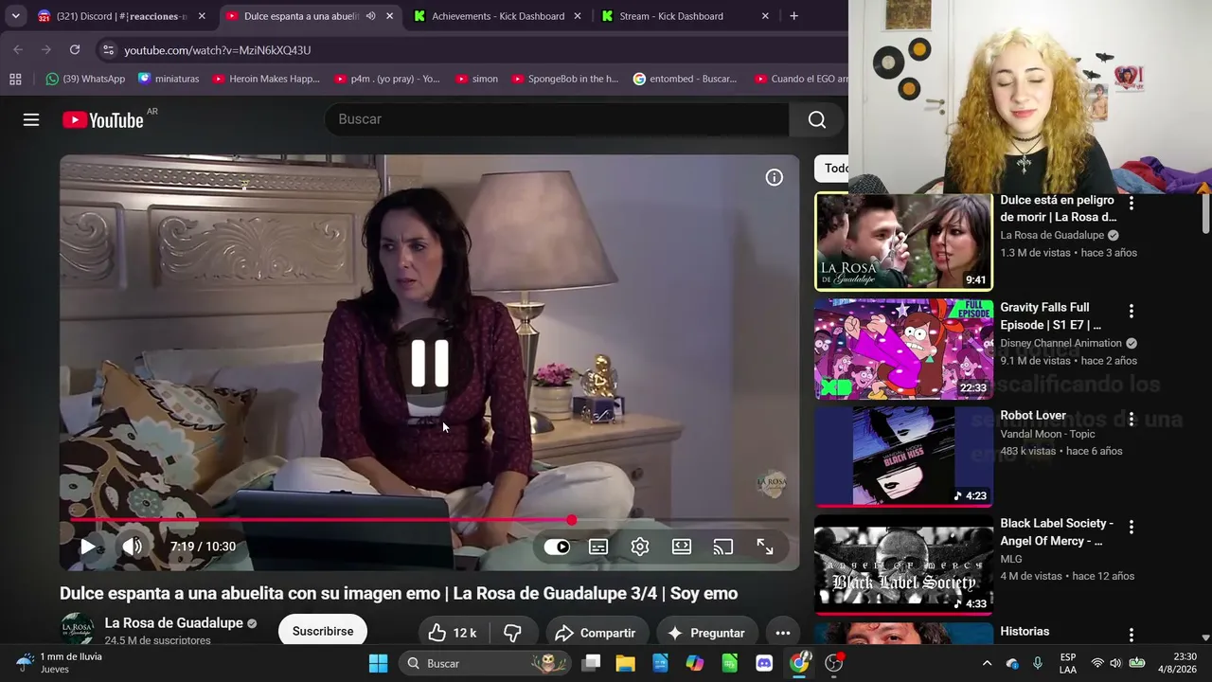The width and height of the screenshot is (1212, 682).
Task: Open the SpongeBob in the h... bookmark
Action: click(x=564, y=79)
